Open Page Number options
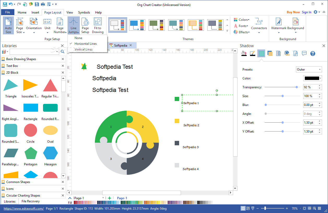 60,26
